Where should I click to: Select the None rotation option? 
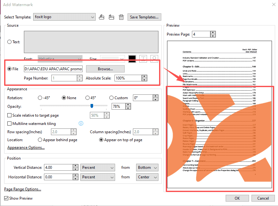tap(64, 98)
